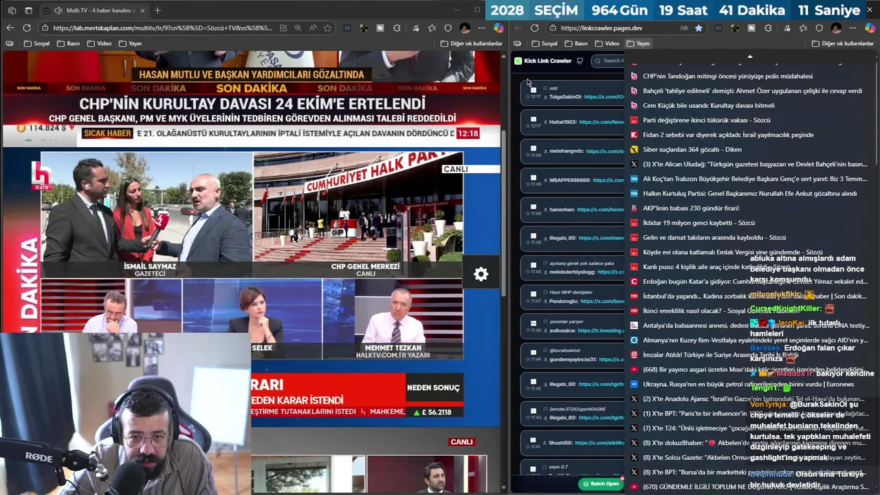Open Hattat1903's x.com link
Image resolution: width=880 pixels, height=495 pixels.
tap(602, 122)
